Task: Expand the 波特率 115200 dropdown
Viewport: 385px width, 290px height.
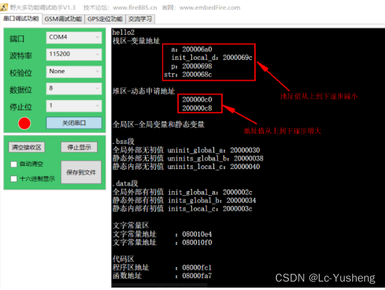Action: [x=74, y=54]
